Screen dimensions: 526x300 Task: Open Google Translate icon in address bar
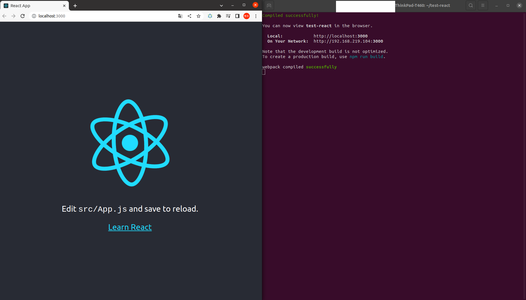tap(180, 16)
